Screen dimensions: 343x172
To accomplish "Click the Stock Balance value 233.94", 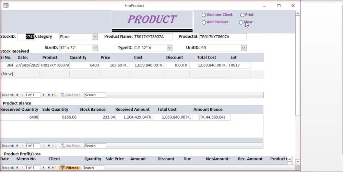I will point(96,117).
